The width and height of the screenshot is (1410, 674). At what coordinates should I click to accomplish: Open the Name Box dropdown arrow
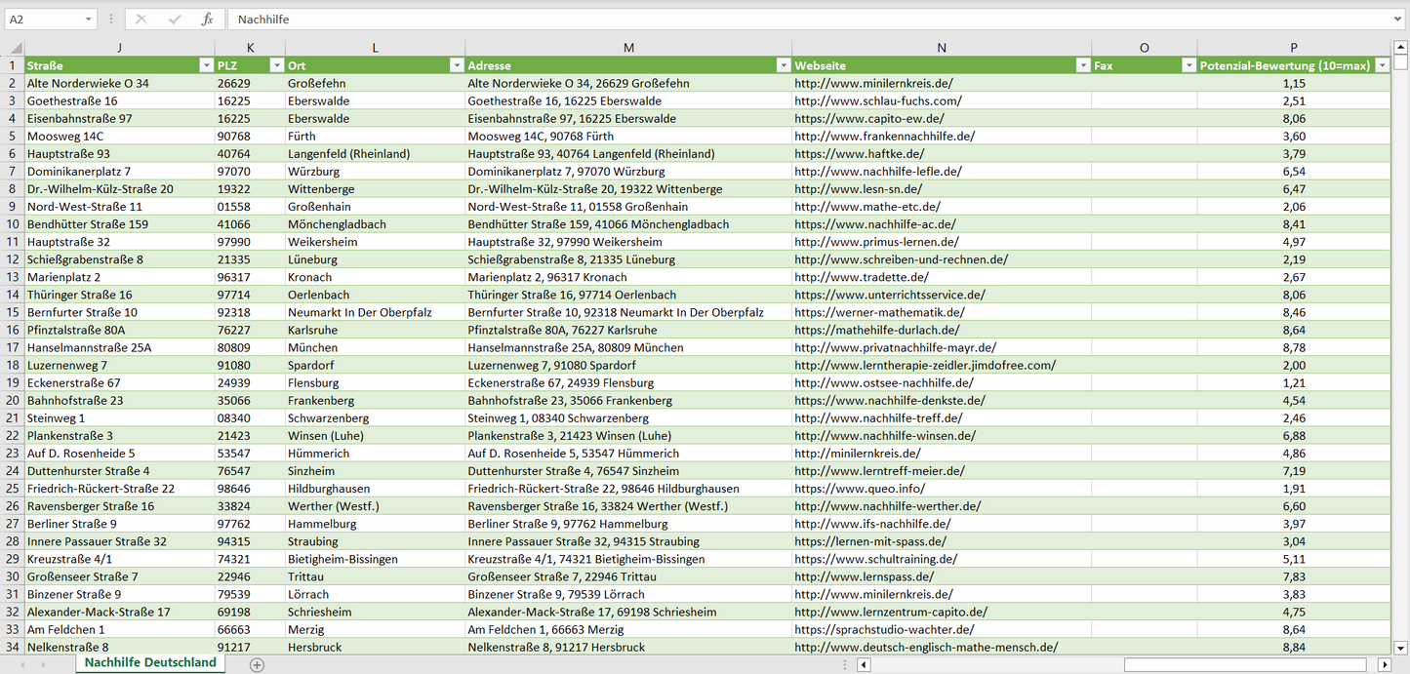pyautogui.click(x=89, y=20)
